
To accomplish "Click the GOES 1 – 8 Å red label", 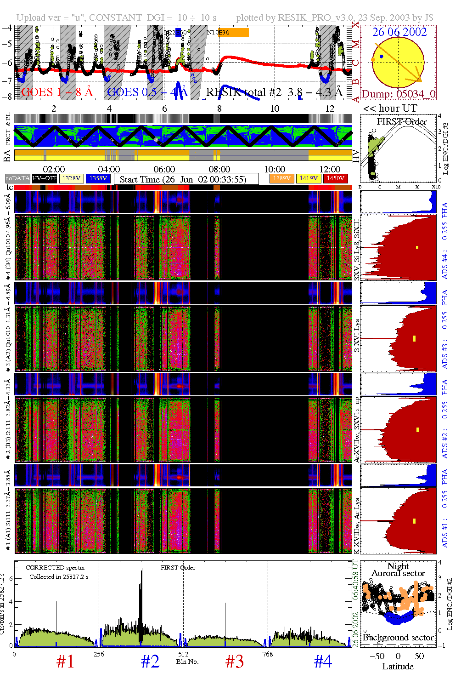I will [57, 92].
